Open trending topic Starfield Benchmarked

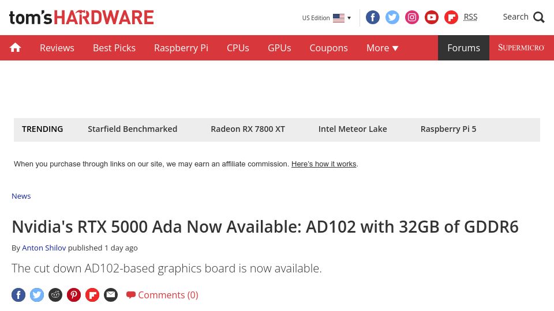click(x=133, y=129)
